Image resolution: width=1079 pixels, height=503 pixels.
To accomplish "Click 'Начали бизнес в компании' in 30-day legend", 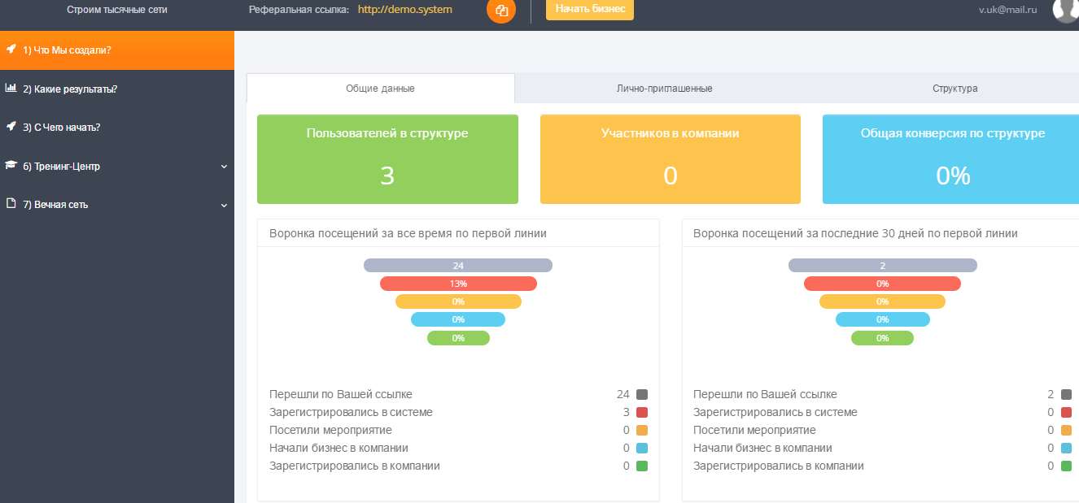I will (x=762, y=448).
